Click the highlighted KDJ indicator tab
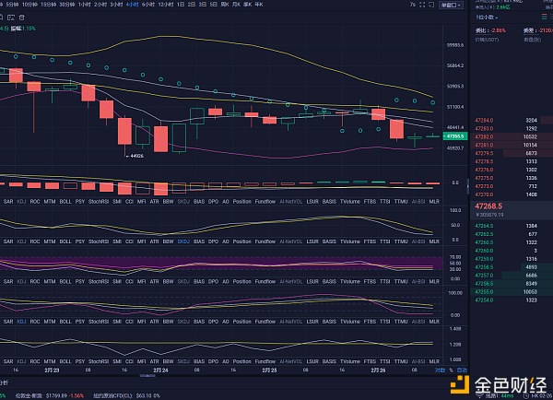The height and width of the screenshot is (400, 553). click(21, 322)
